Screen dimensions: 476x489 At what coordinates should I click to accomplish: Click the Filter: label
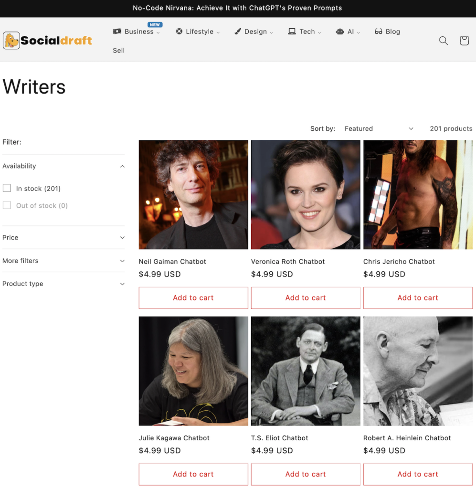(x=12, y=142)
